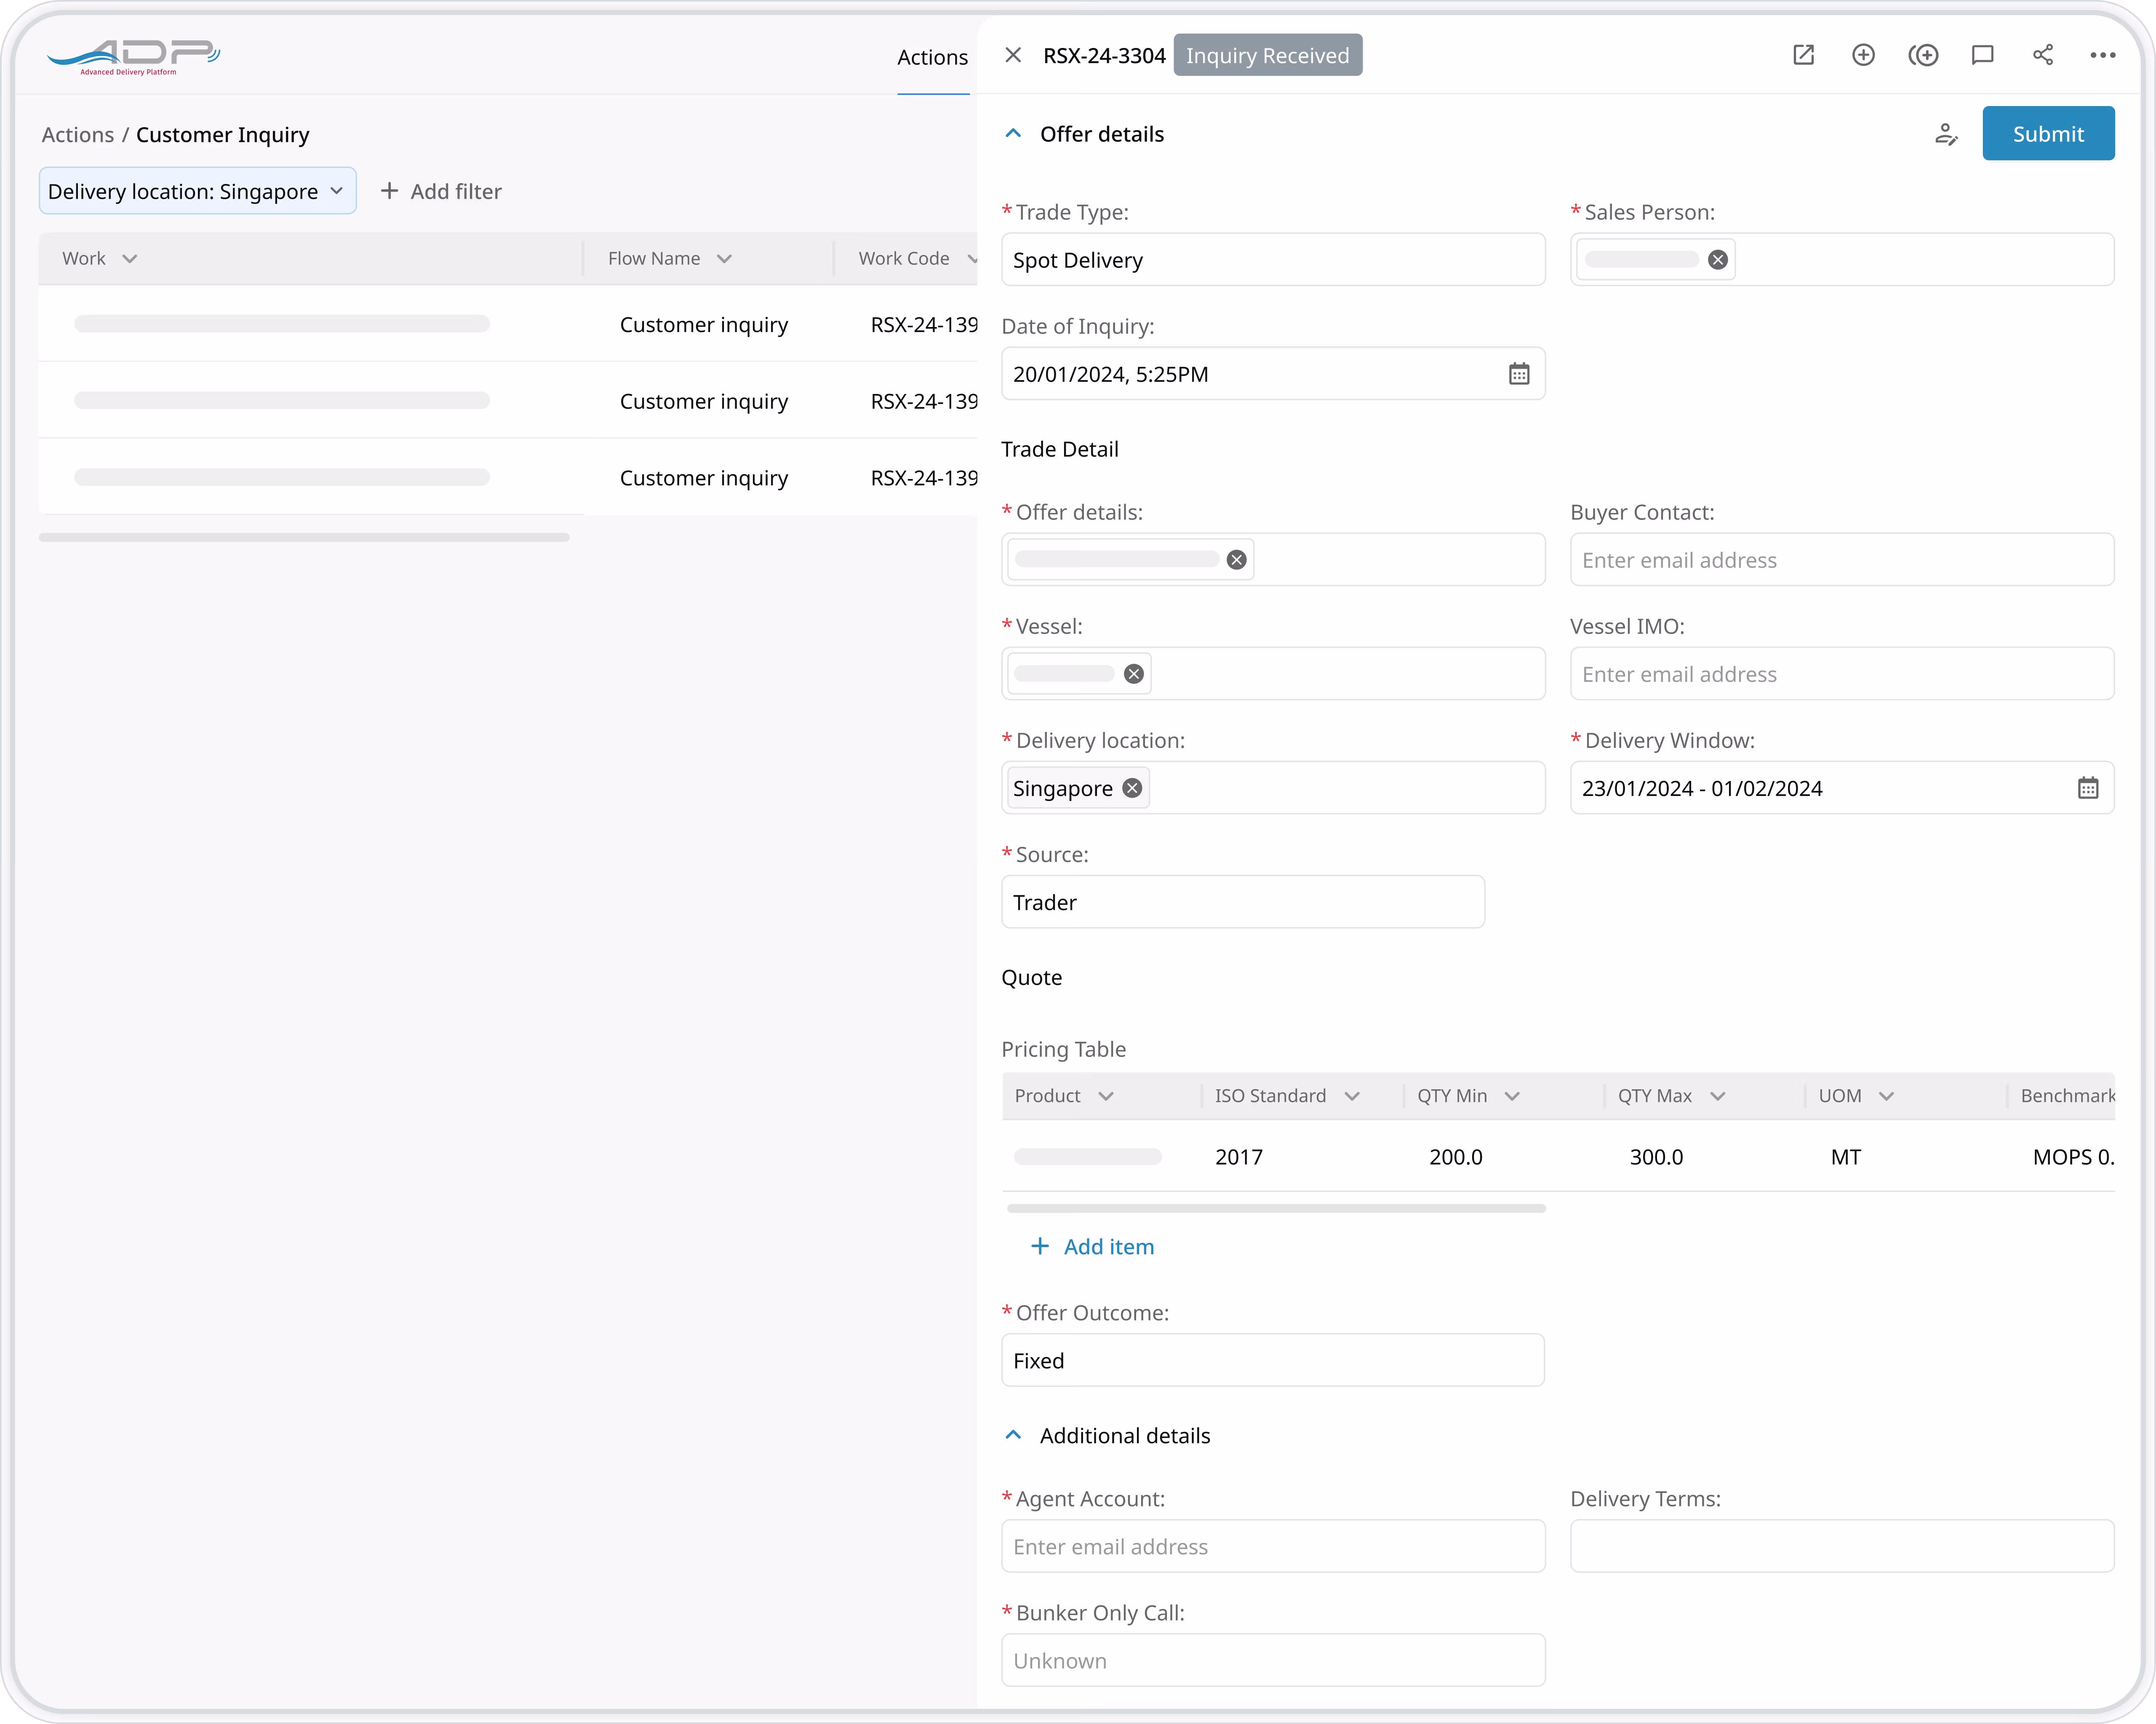
Task: Click the Agent Account input field
Action: pos(1273,1546)
